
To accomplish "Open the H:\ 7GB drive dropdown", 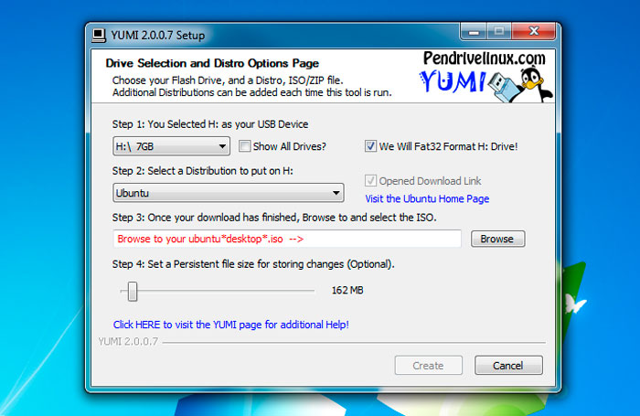I will coord(171,146).
